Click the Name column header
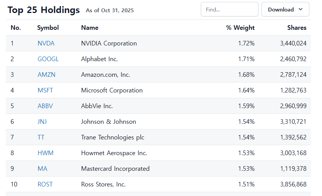 coord(90,28)
